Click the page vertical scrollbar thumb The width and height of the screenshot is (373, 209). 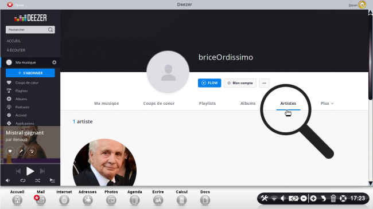click(x=370, y=57)
